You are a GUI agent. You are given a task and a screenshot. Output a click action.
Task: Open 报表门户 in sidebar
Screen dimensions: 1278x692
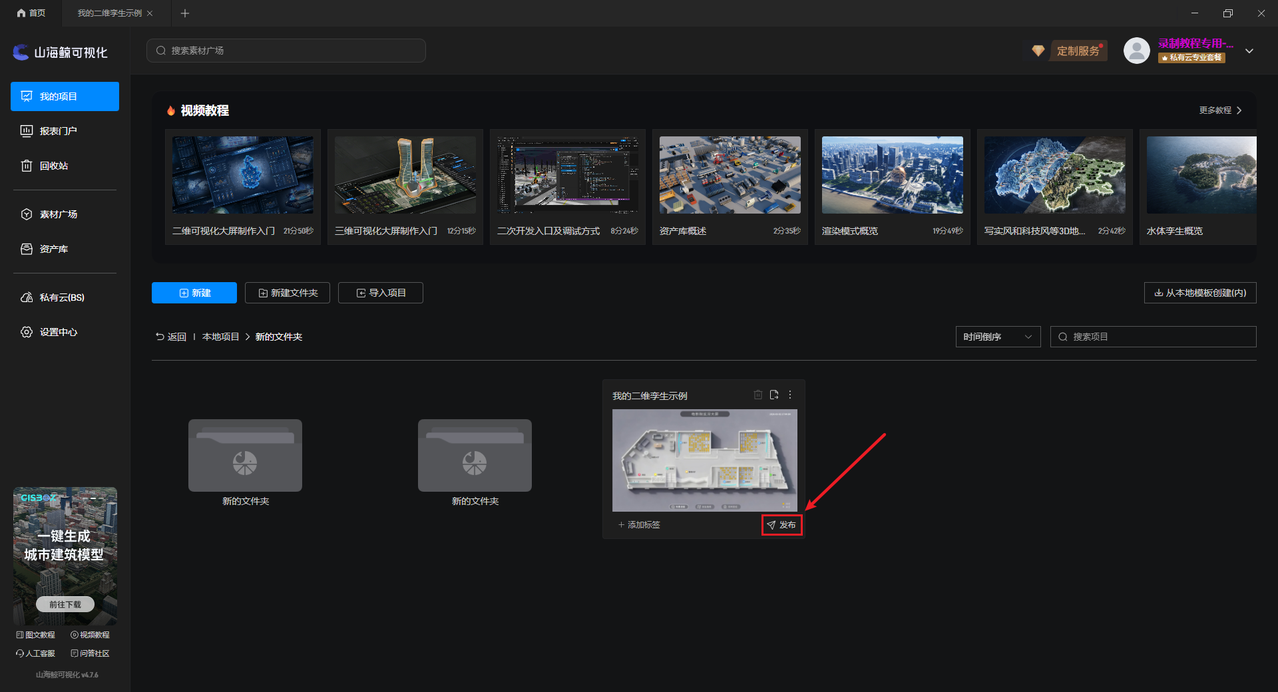click(65, 131)
